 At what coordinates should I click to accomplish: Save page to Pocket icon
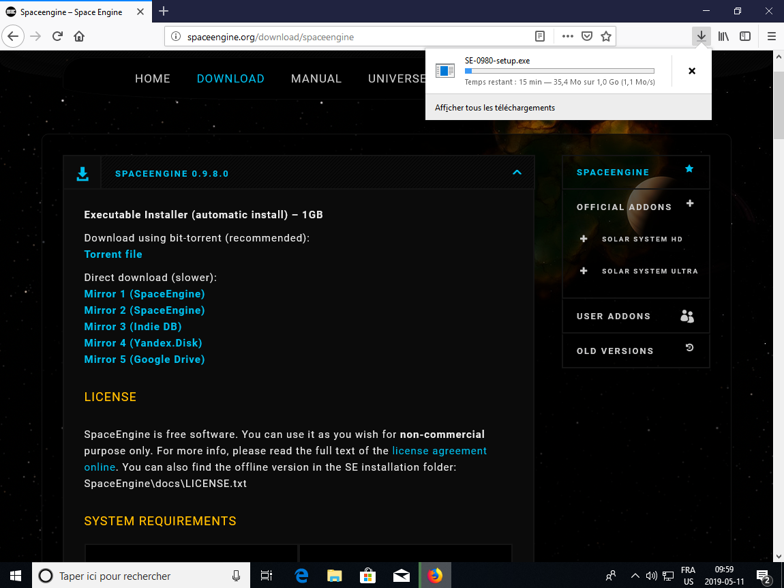click(x=587, y=37)
